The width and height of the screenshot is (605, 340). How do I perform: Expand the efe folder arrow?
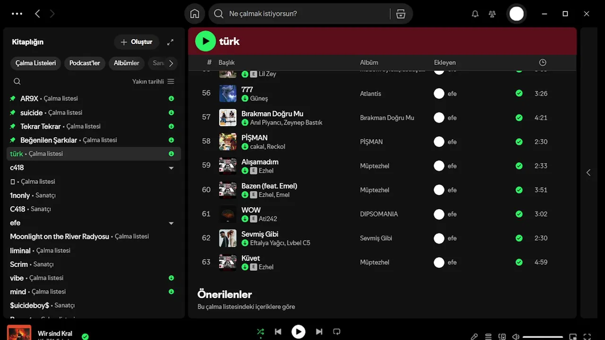pyautogui.click(x=171, y=223)
